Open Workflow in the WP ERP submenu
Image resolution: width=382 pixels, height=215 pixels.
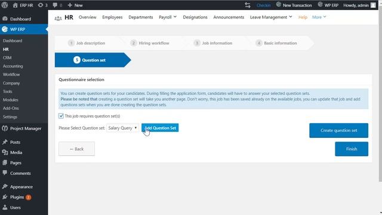click(11, 74)
